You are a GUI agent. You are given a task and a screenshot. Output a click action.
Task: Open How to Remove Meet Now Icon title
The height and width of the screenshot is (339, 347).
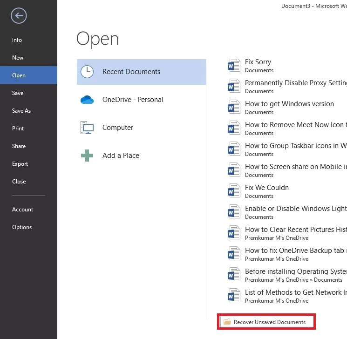click(296, 125)
